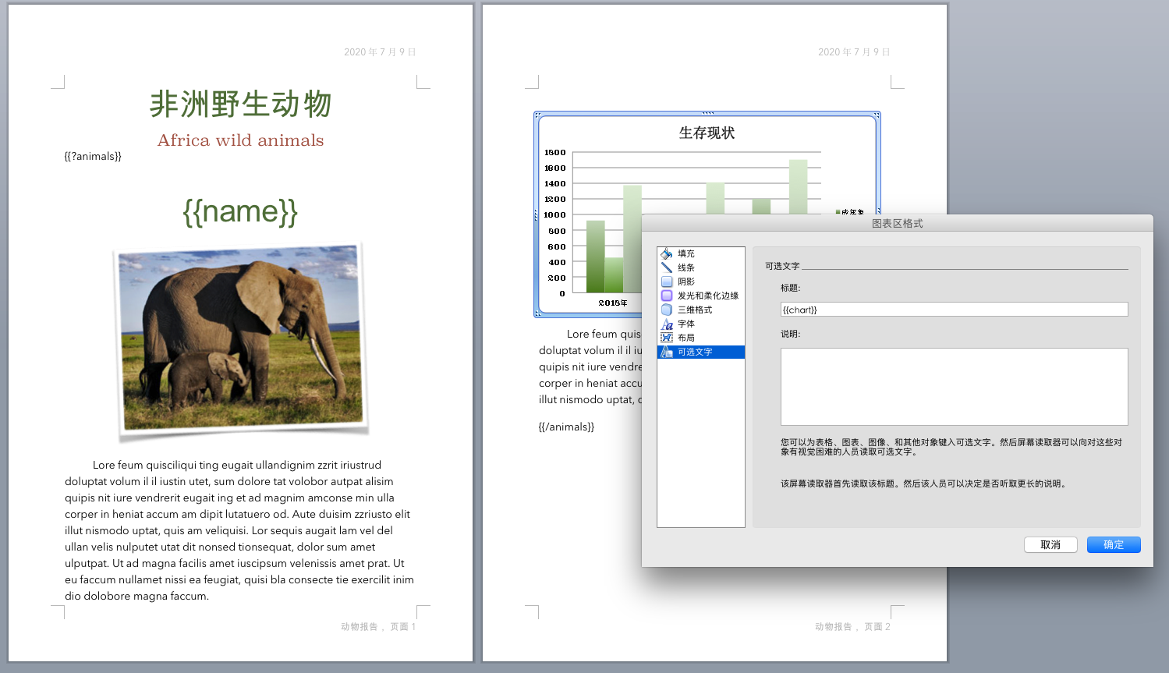Click the 发光和柔化边缘 glow icon
1169x673 pixels.
tap(667, 296)
